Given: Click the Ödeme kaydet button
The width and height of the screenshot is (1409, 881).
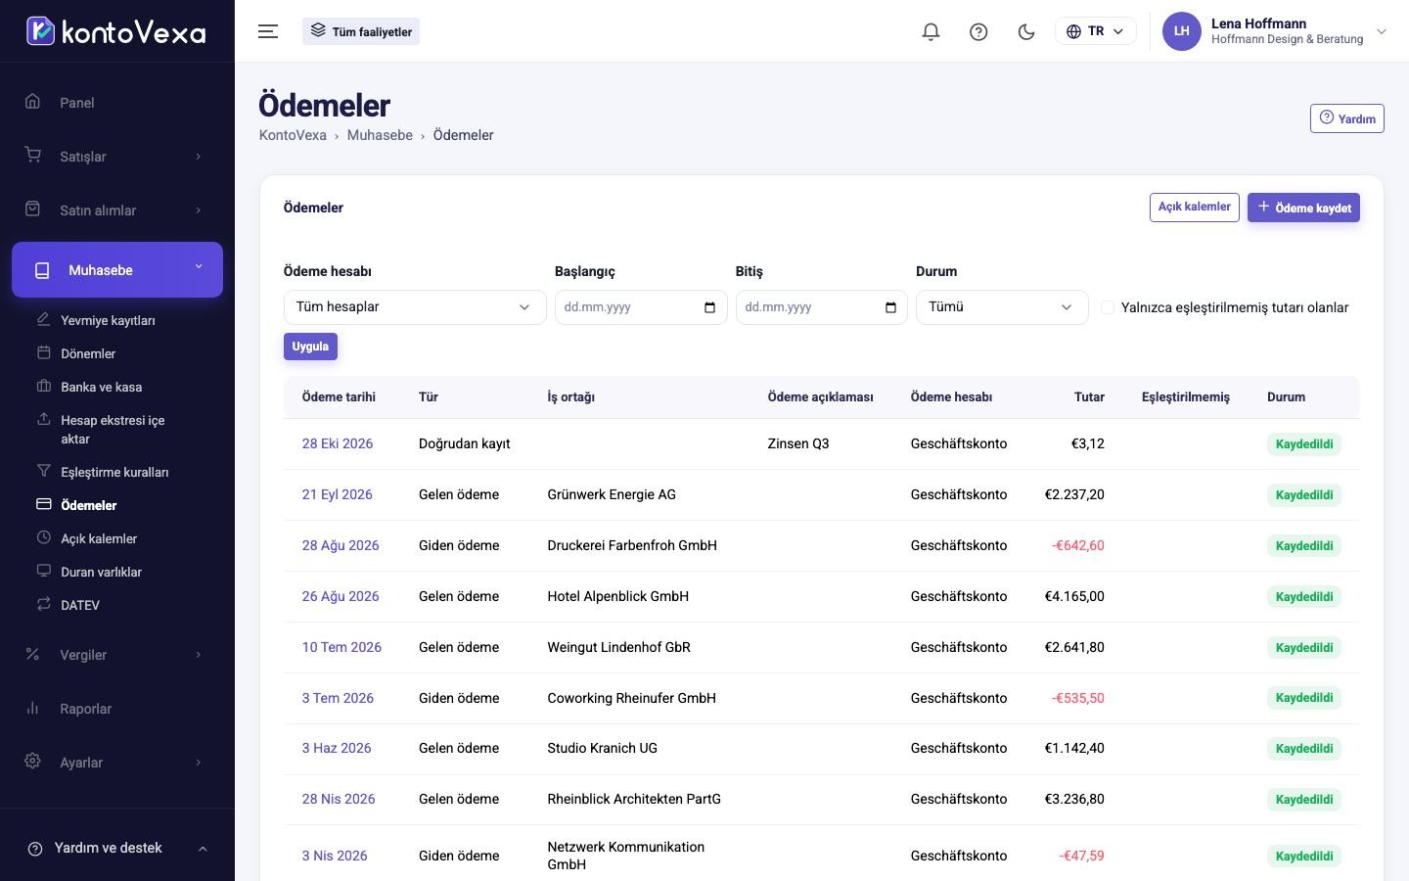Looking at the screenshot, I should click(1303, 208).
